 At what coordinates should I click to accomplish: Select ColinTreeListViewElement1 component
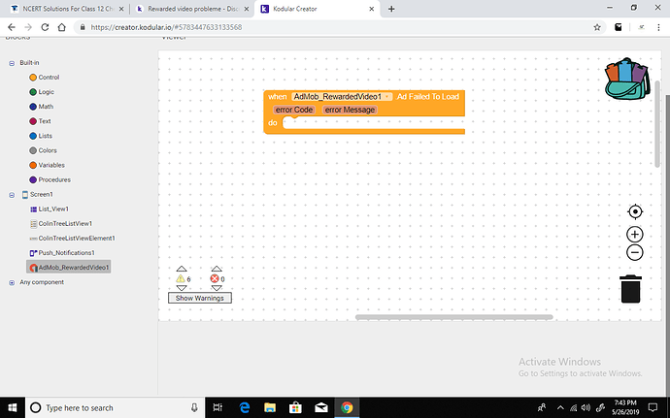pyautogui.click(x=73, y=239)
